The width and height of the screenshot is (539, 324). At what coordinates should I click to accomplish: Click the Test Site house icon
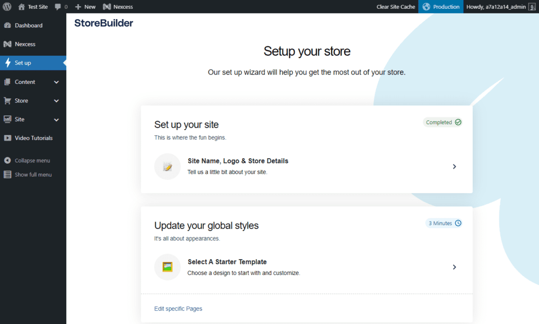pos(21,7)
